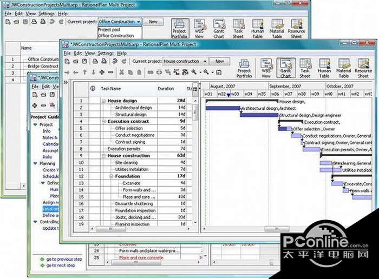Click calendar icon after the zoom magnifiers
The height and width of the screenshot is (279, 379).
219,72
